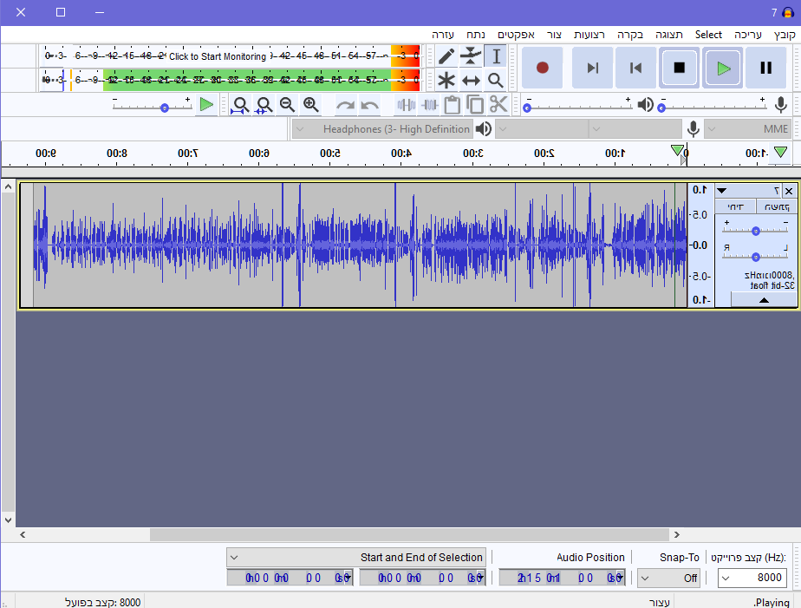Screen dimensions: 801x608
Task: Choose the Envelope tool
Action: click(x=471, y=57)
